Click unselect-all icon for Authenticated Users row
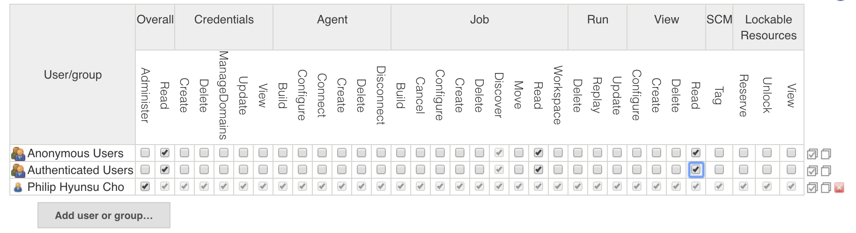This screenshot has height=233, width=856. pos(826,171)
